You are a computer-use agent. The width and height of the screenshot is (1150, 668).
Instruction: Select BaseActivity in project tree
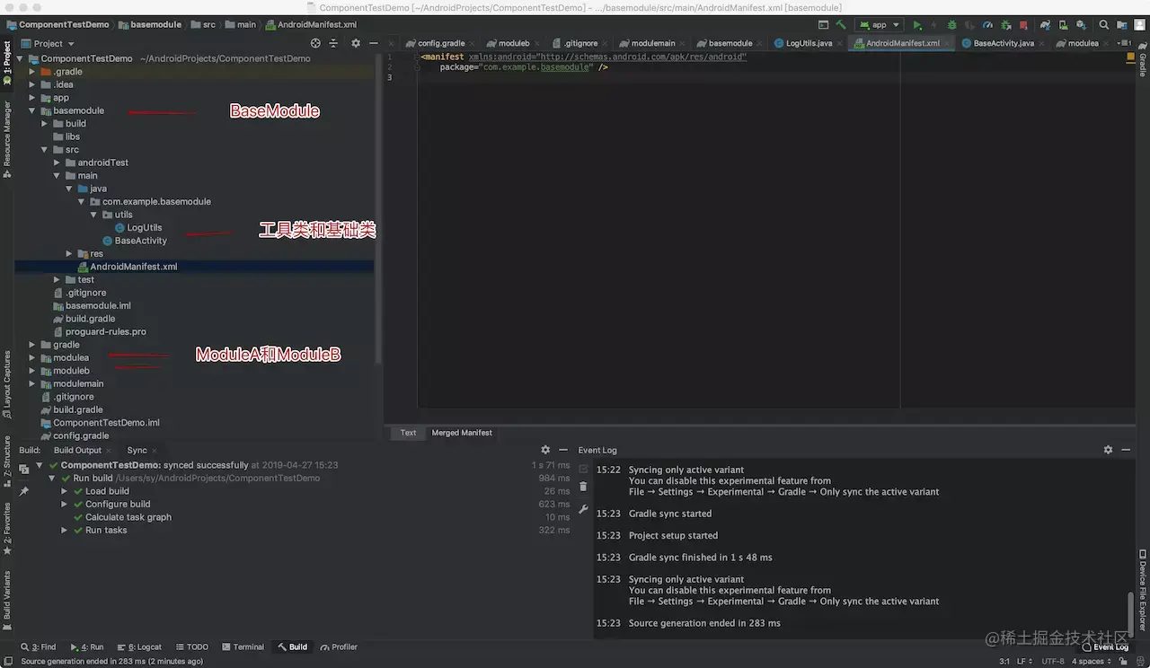(135, 241)
